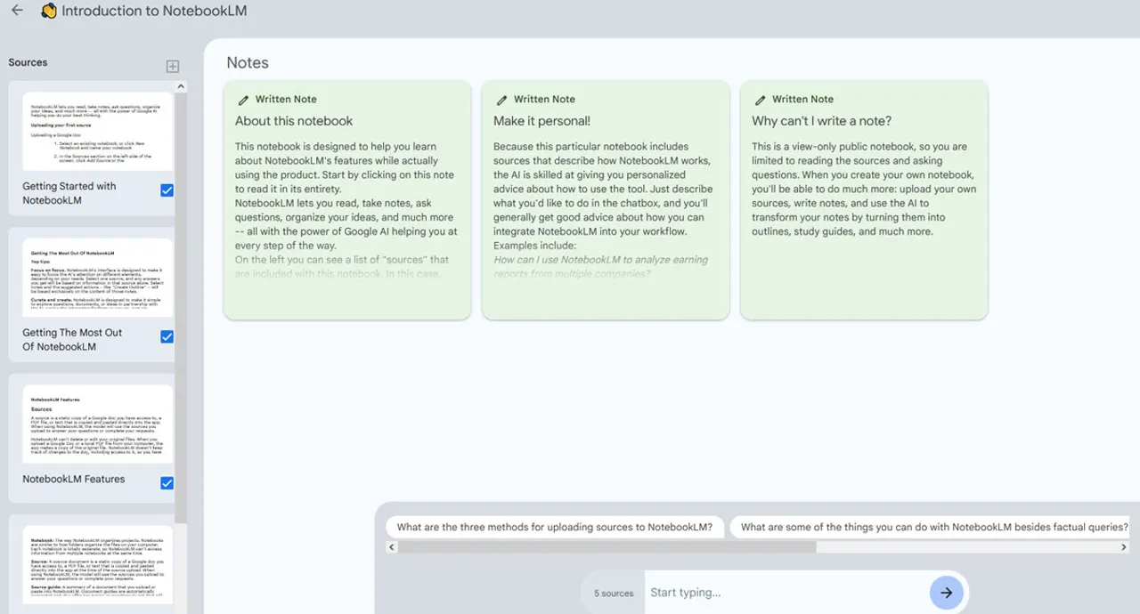Viewport: 1140px width, 614px height.
Task: Click the "Introduction to NotebookLM" notebook title
Action: tap(154, 12)
